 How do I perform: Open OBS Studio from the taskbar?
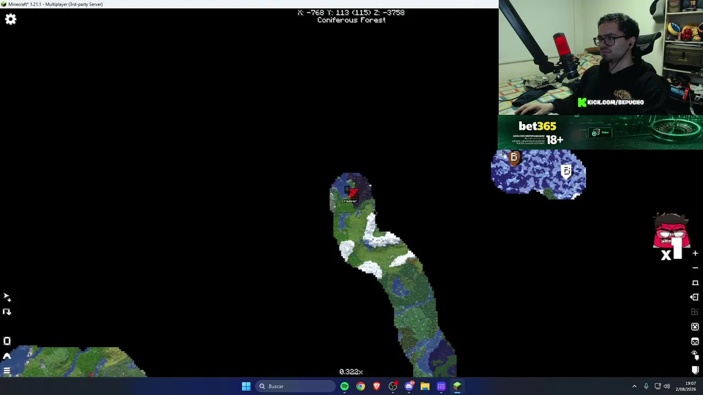coord(393,386)
